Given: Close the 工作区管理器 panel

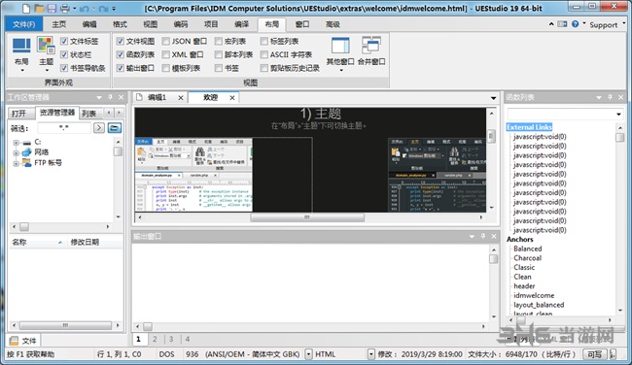Looking at the screenshot, I should coord(121,97).
